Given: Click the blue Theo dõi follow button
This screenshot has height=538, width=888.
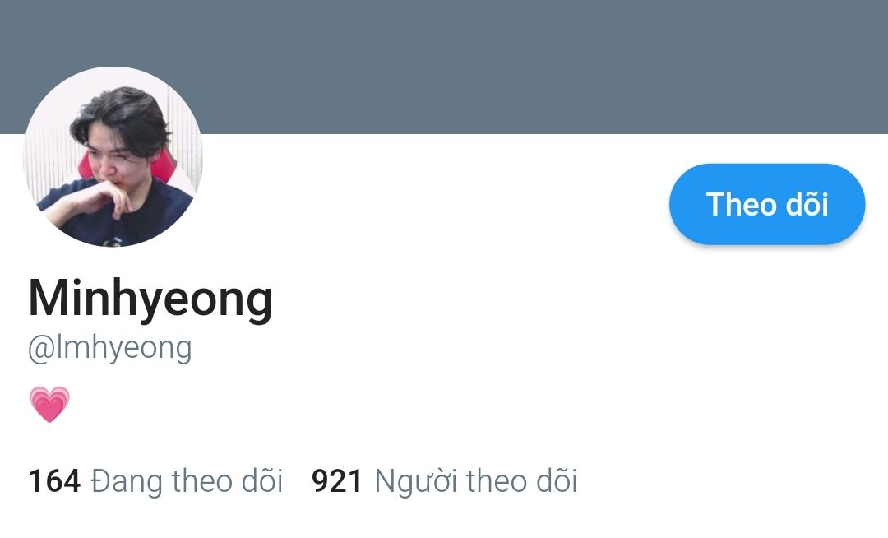Looking at the screenshot, I should click(767, 204).
